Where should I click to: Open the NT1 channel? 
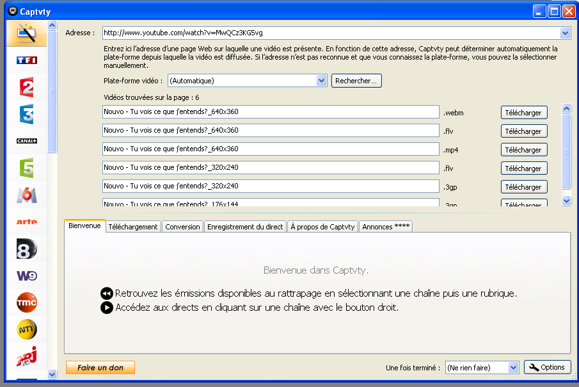(27, 329)
